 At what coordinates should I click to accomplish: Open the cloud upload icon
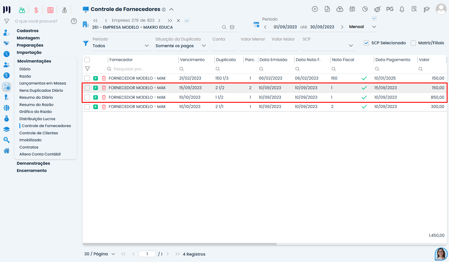340,9
